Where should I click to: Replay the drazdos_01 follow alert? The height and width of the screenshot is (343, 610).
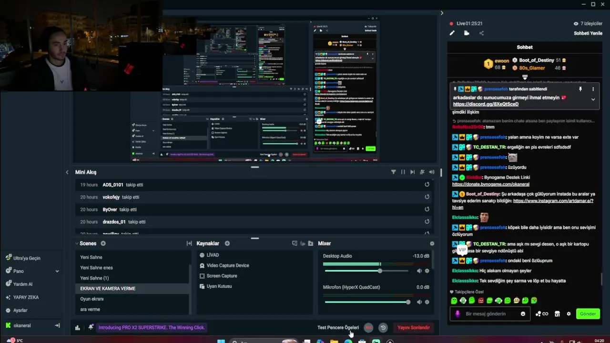point(427,222)
